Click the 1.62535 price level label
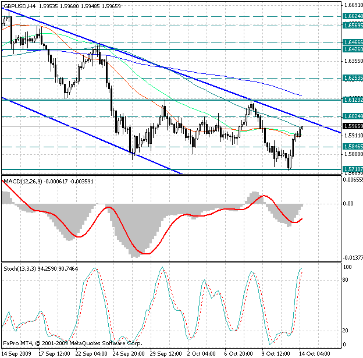This screenshot has width=363, height=358. point(352,77)
